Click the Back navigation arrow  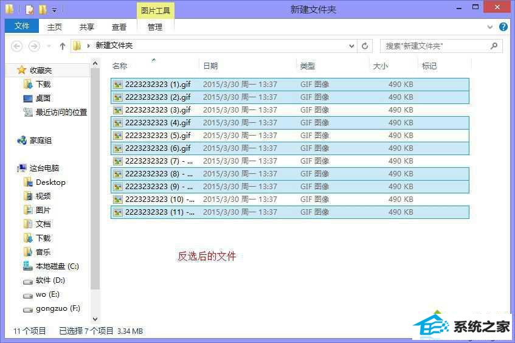[17, 46]
